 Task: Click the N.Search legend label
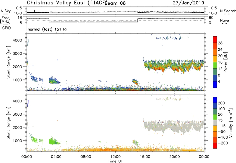228,11
